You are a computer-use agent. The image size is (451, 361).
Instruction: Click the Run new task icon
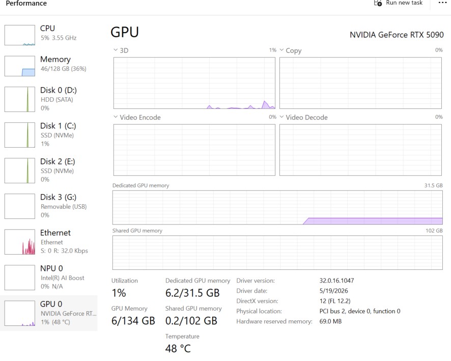click(x=378, y=3)
